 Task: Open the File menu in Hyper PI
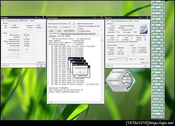(48, 21)
